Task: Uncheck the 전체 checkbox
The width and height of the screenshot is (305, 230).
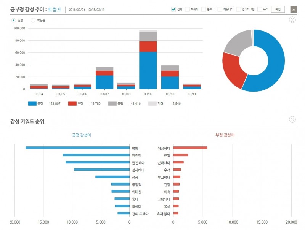Action: point(173,9)
